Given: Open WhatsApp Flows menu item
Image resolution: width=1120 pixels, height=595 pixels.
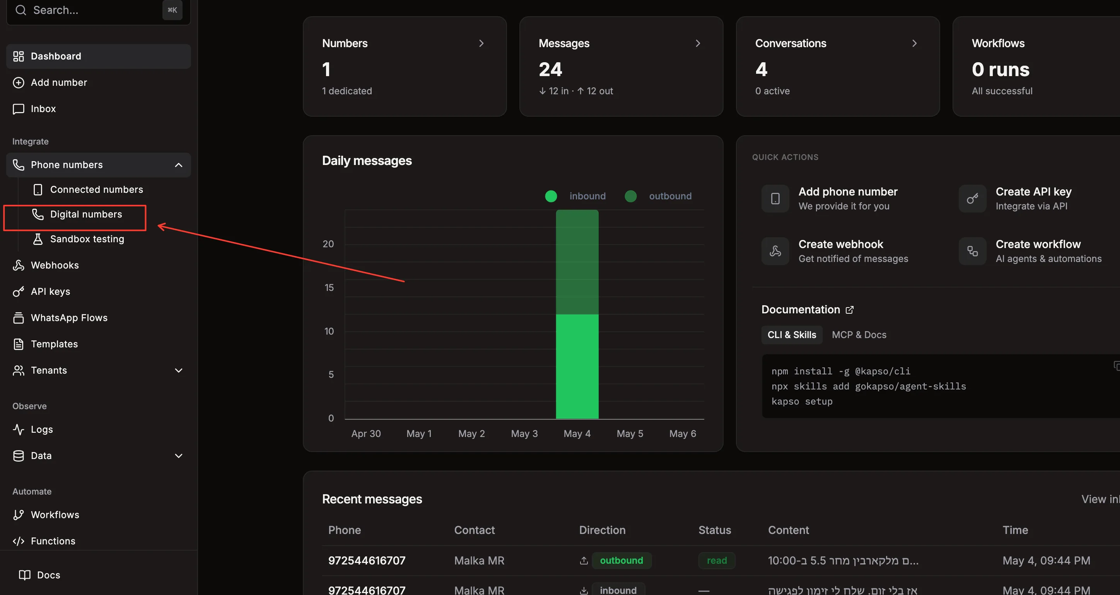Looking at the screenshot, I should click(99, 318).
